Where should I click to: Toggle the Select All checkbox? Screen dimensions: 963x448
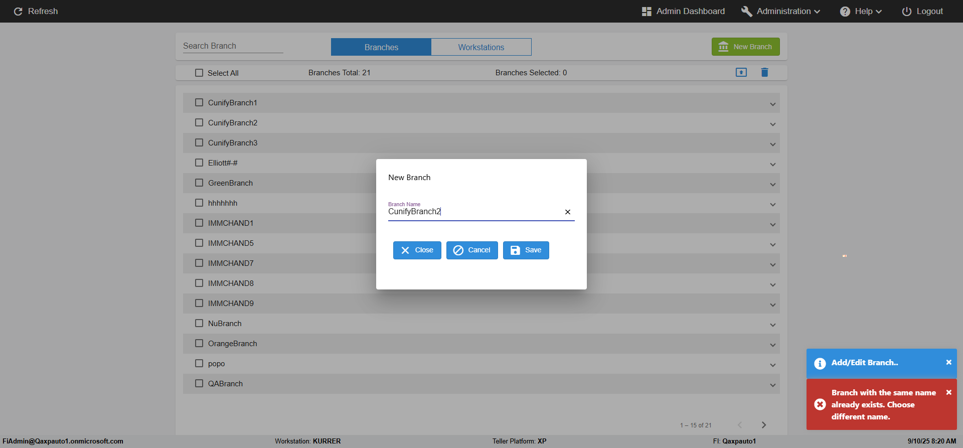tap(199, 73)
